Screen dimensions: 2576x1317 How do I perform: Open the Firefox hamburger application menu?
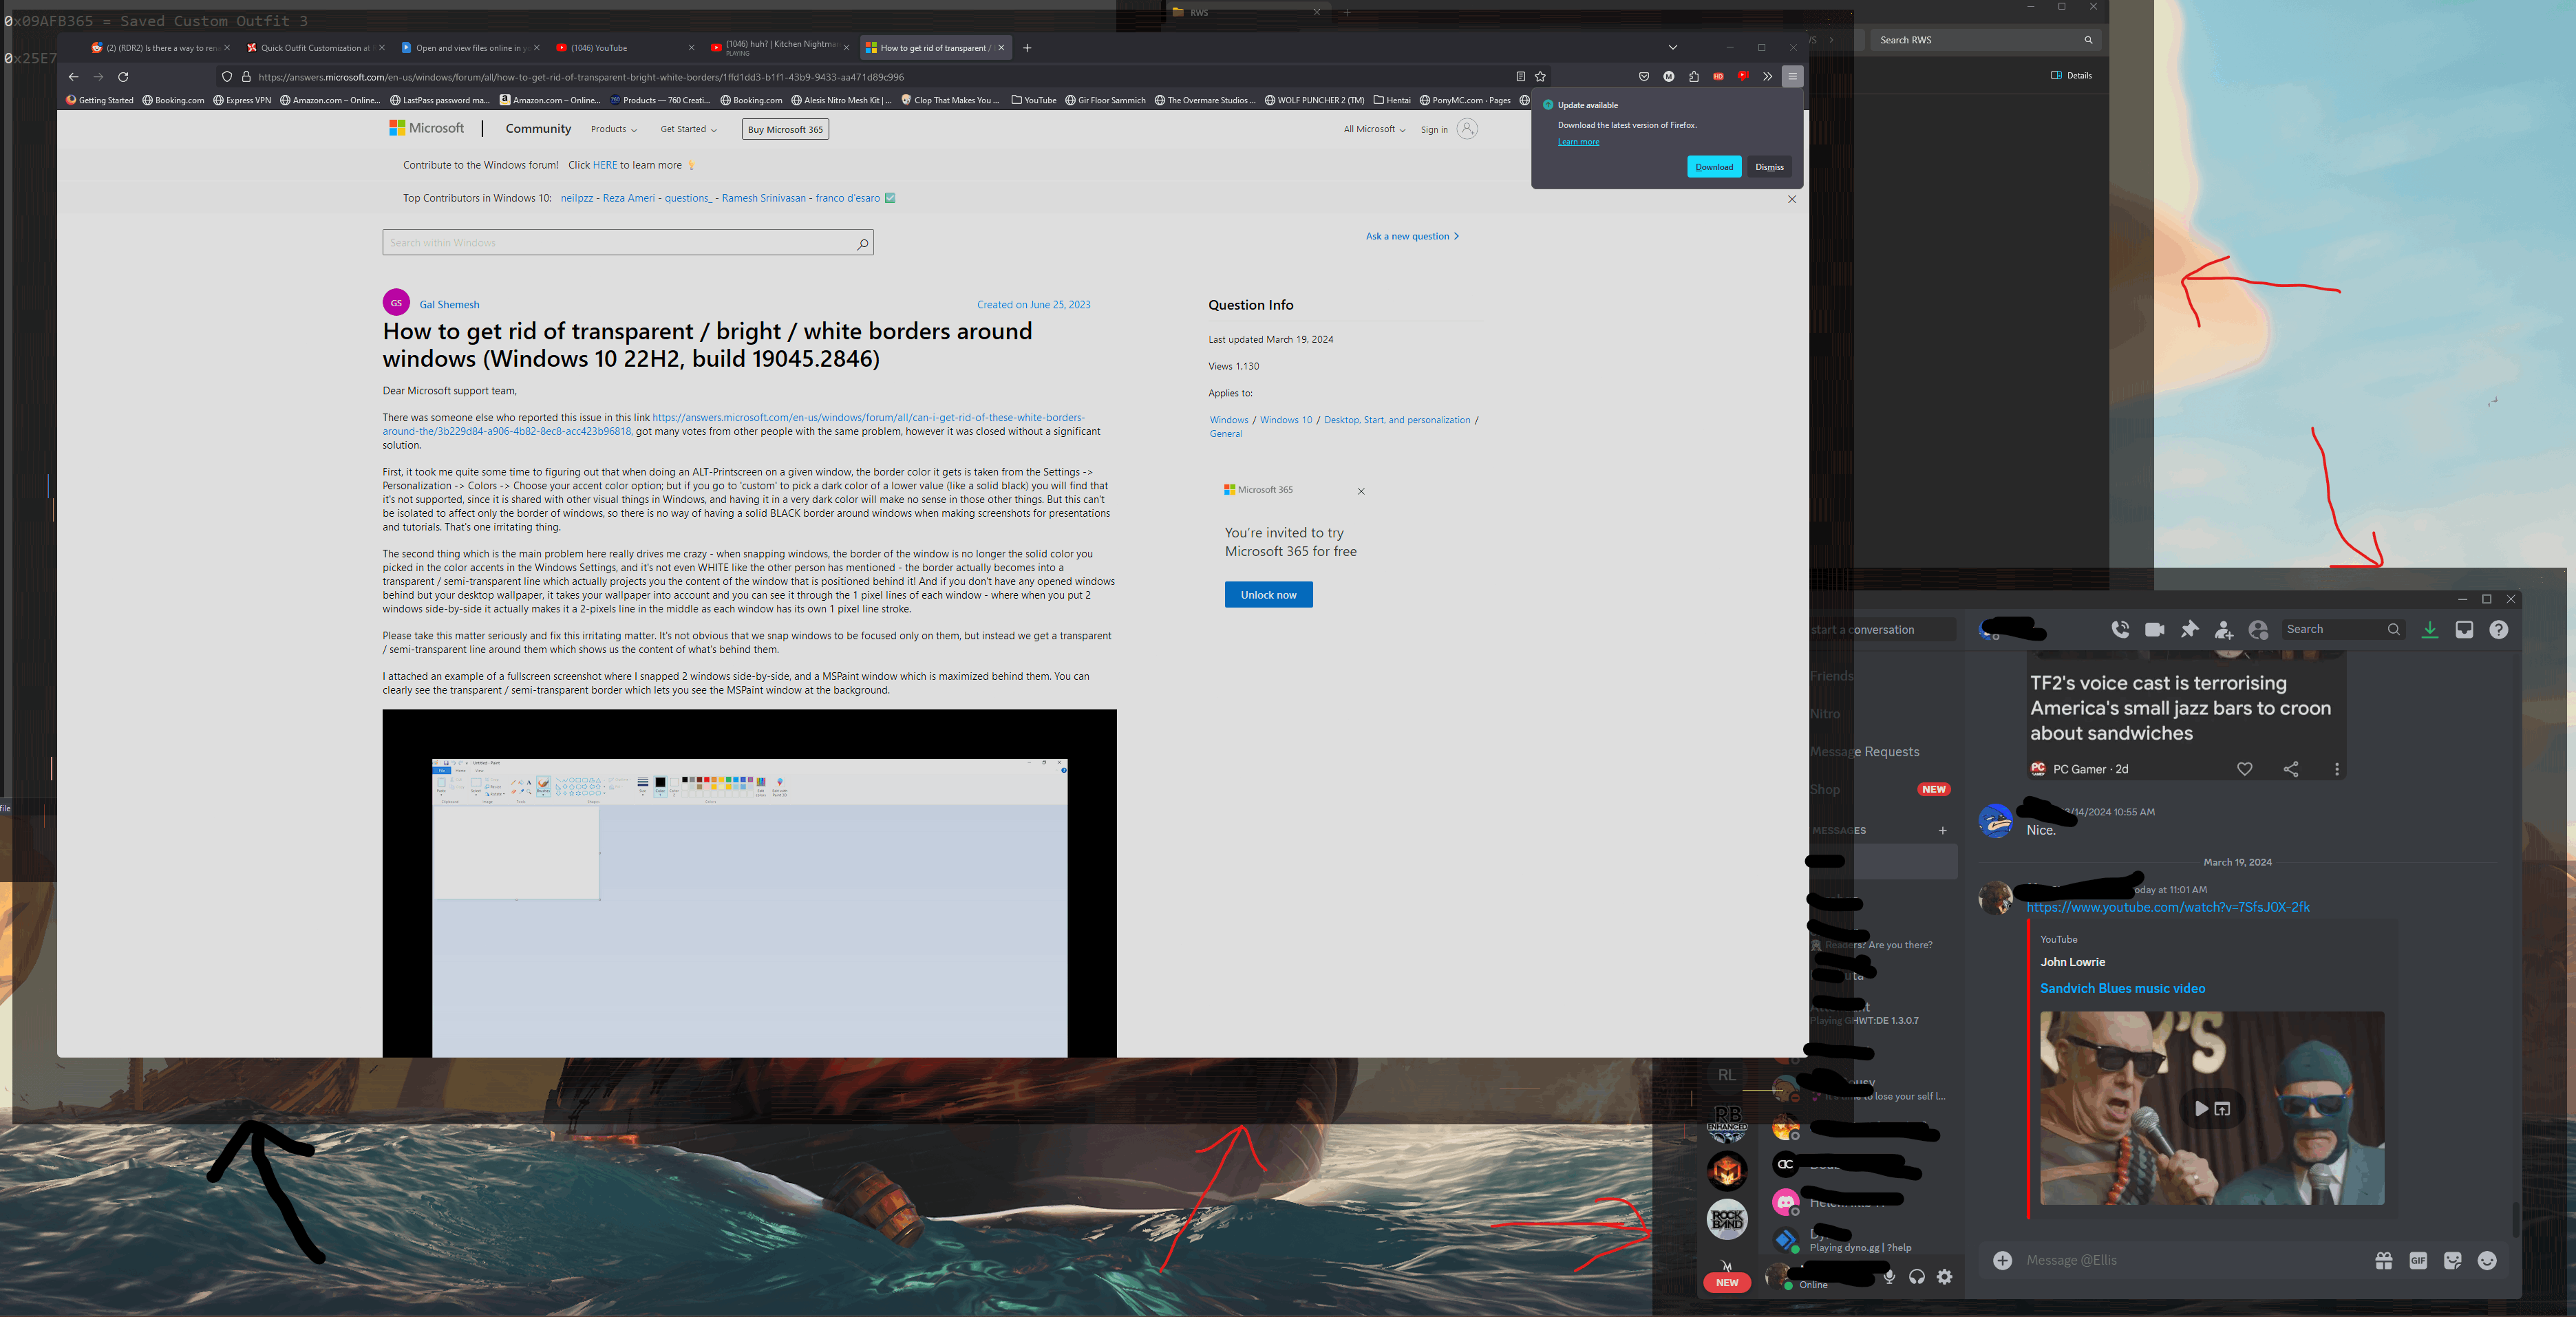point(1792,76)
